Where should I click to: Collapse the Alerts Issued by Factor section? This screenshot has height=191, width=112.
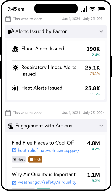tap(101, 32)
